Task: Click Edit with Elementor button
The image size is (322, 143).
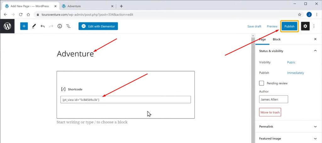Action: (98, 26)
